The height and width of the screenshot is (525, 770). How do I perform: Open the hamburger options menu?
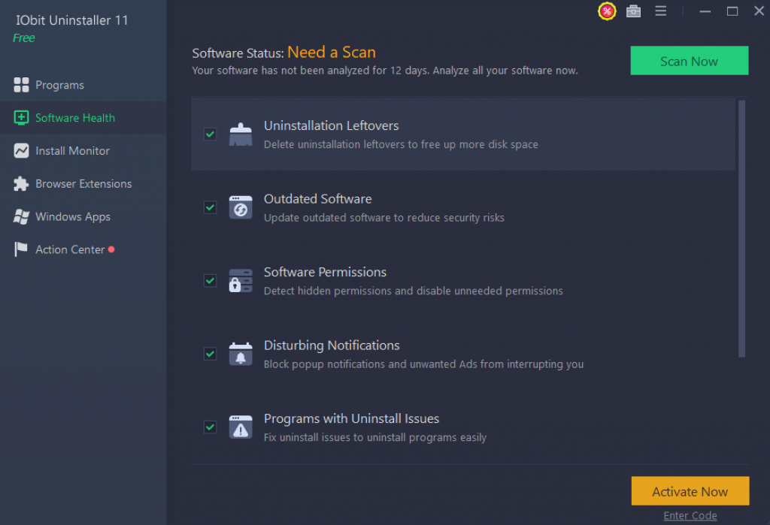click(x=661, y=11)
